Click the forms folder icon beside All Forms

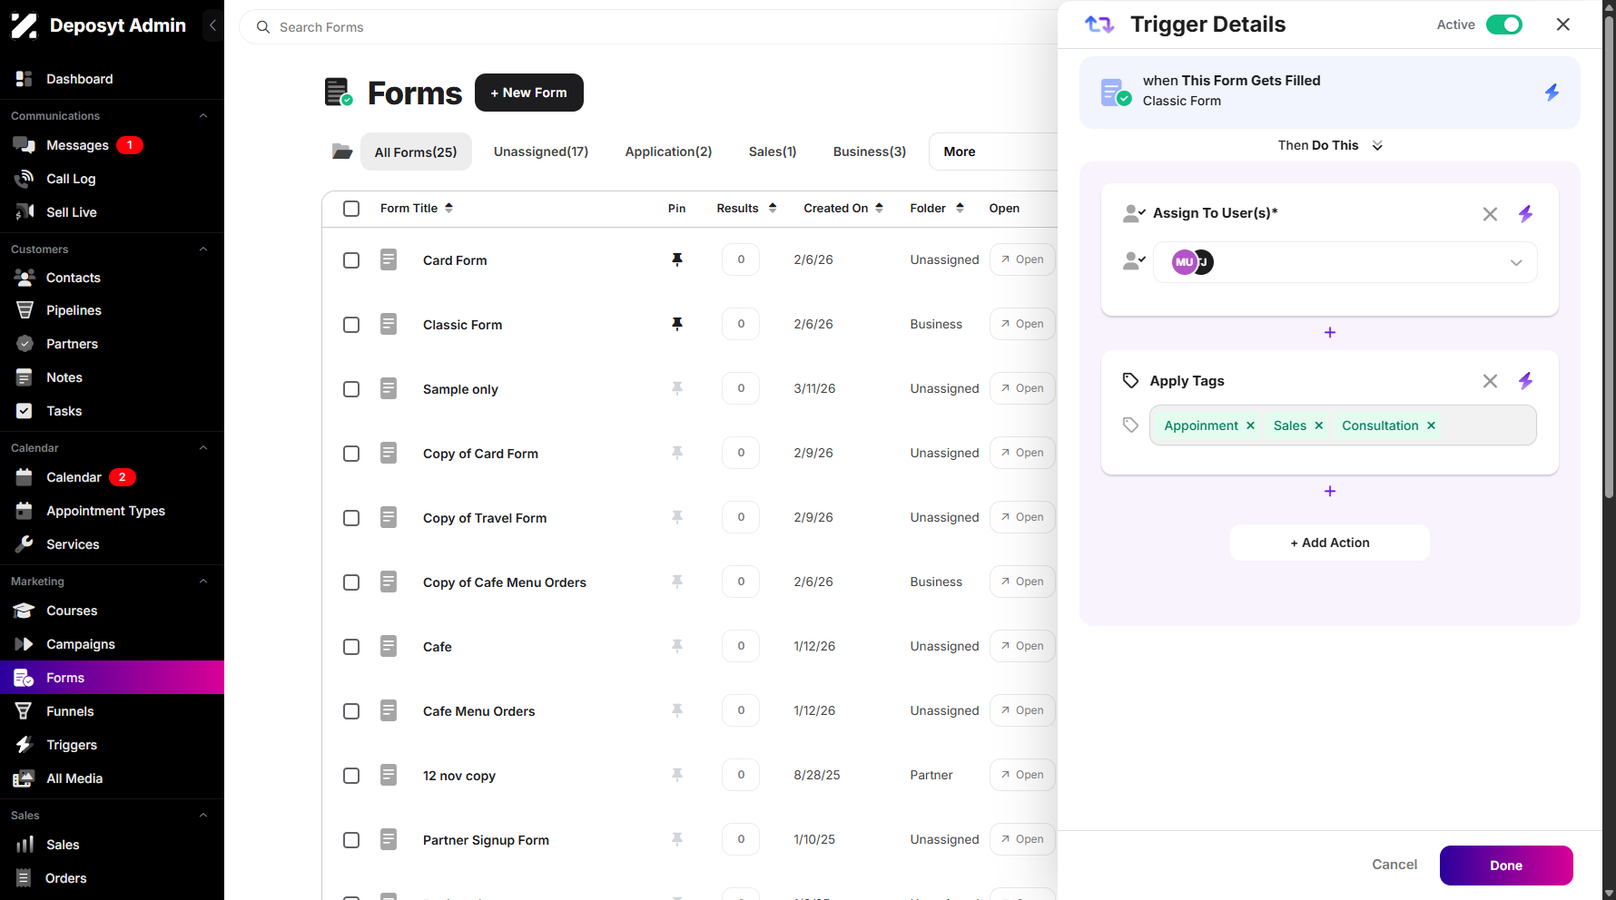(342, 152)
